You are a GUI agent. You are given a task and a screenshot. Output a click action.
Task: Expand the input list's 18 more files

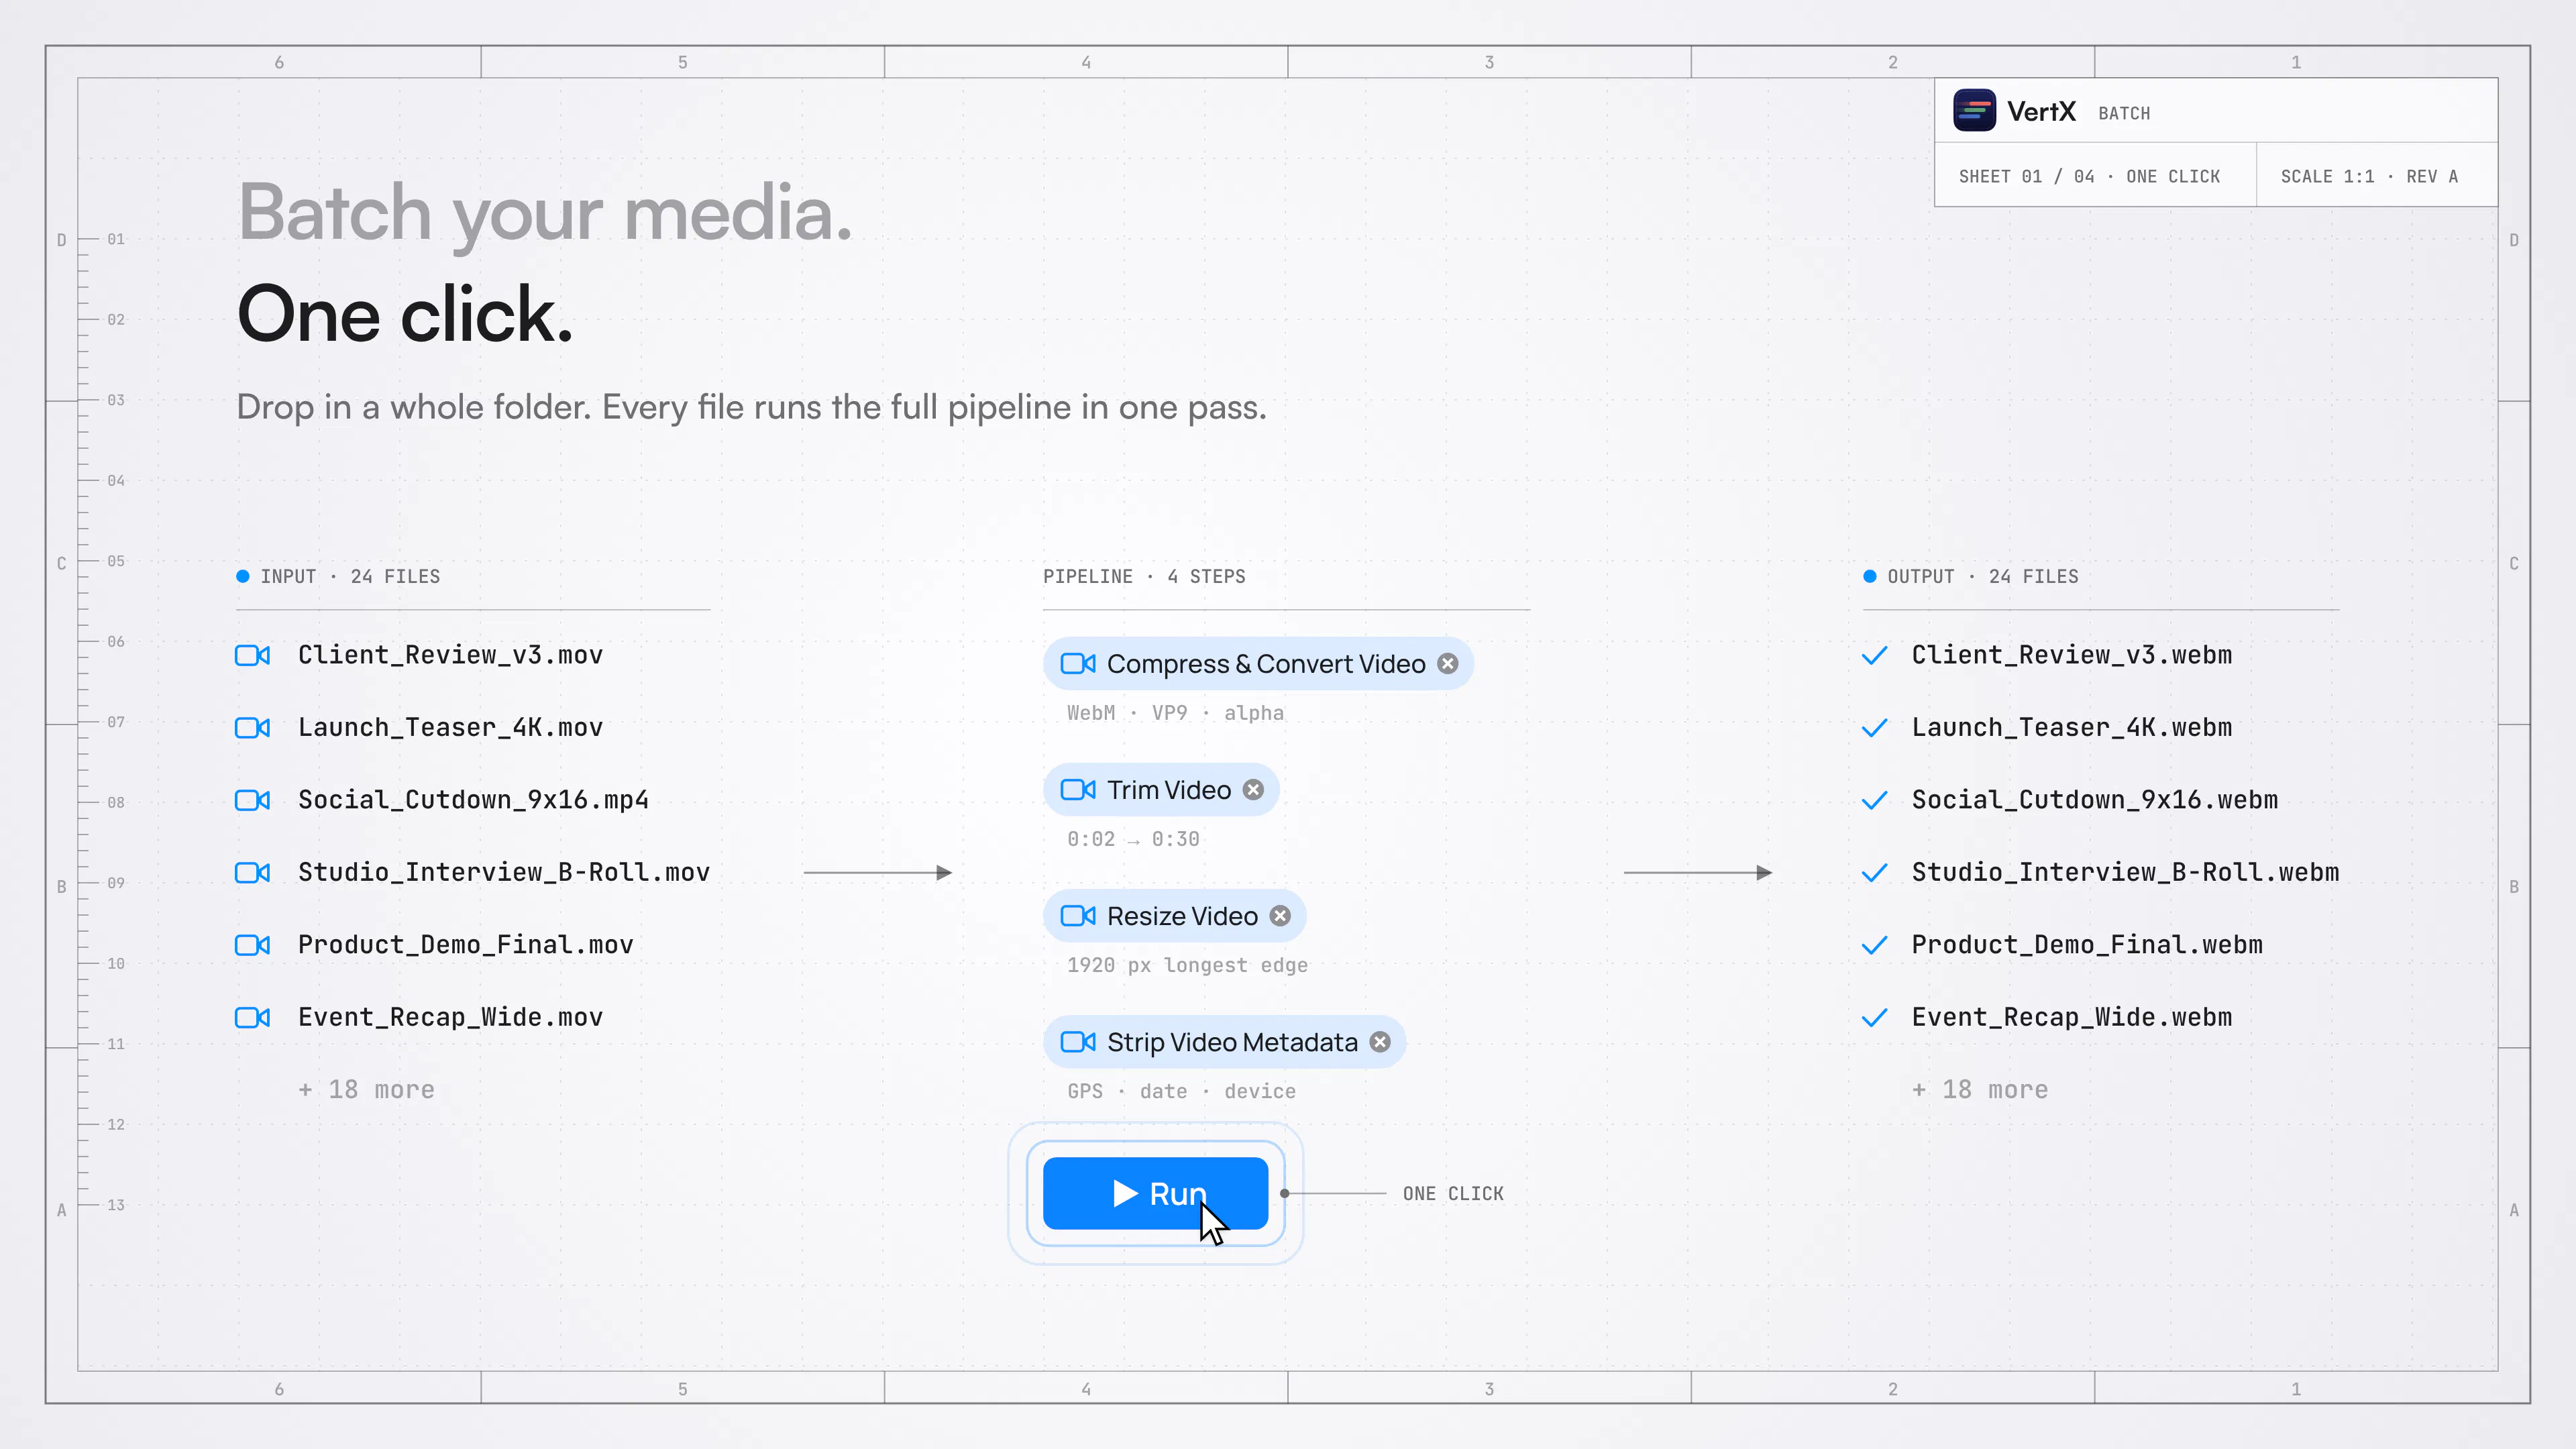click(x=366, y=1090)
